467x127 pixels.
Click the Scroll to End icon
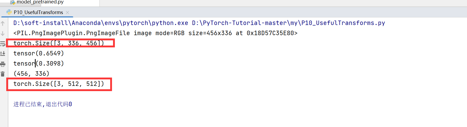pyautogui.click(x=3, y=54)
